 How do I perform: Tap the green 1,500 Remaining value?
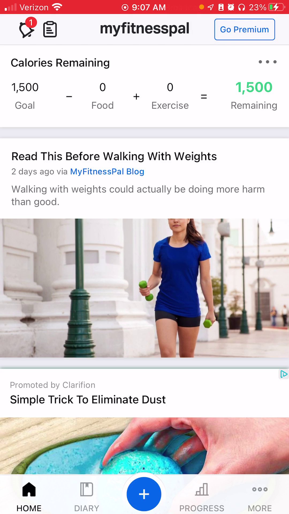tap(254, 87)
